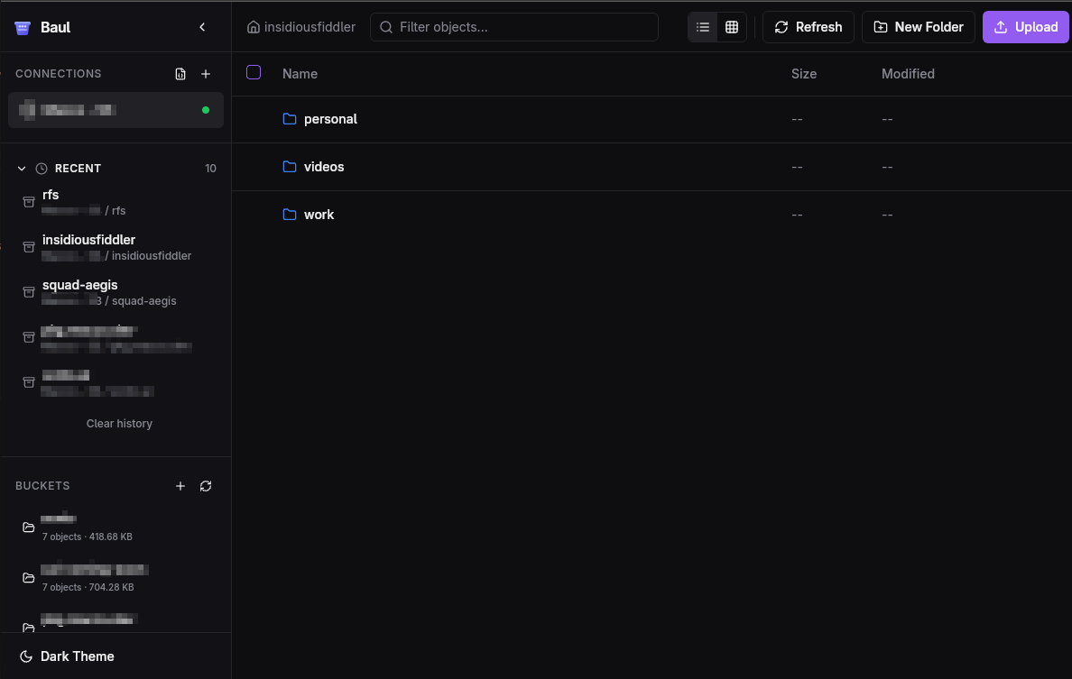This screenshot has width=1072, height=679.
Task: Click the bucket icon beside squad-aegis
Action: 29,292
